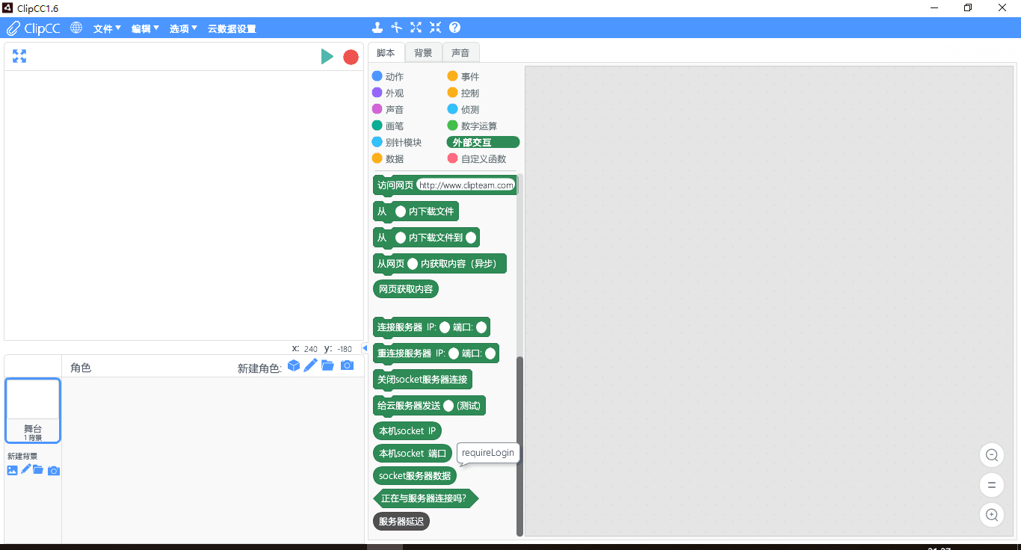The image size is (1021, 550).
Task: Click the URL field in 访问网页 block
Action: tap(466, 185)
